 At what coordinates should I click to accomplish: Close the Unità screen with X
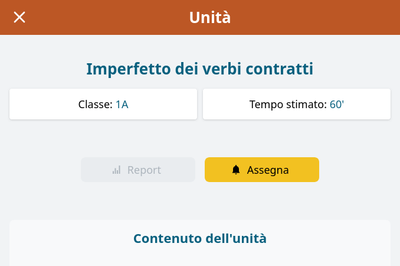[x=19, y=17]
